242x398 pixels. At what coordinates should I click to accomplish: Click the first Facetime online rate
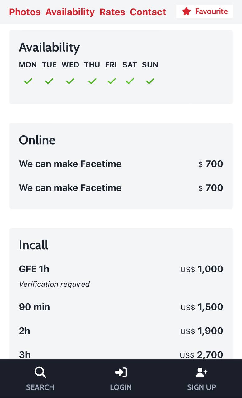70,164
